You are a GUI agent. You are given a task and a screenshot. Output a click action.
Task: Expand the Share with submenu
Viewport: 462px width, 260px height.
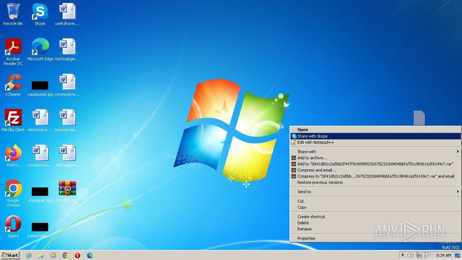coord(375,152)
